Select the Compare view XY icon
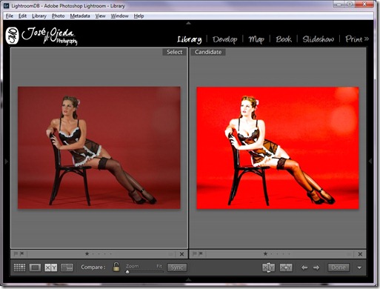380x289 pixels. [50, 268]
